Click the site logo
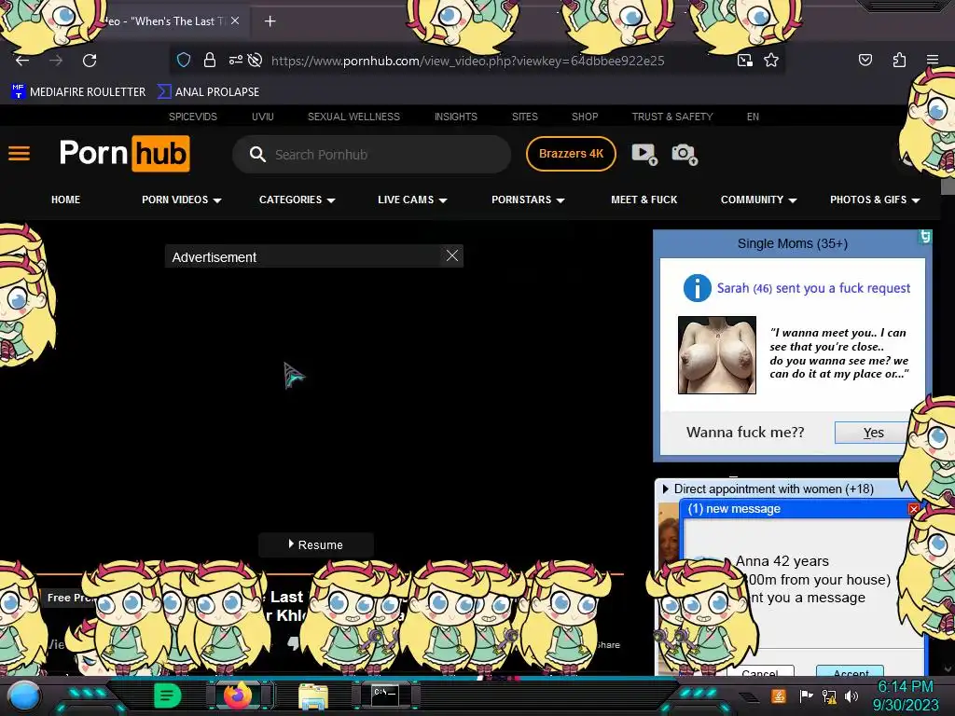 pyautogui.click(x=124, y=154)
